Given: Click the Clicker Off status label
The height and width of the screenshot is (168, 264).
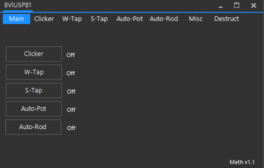Looking at the screenshot, I should tap(71, 55).
